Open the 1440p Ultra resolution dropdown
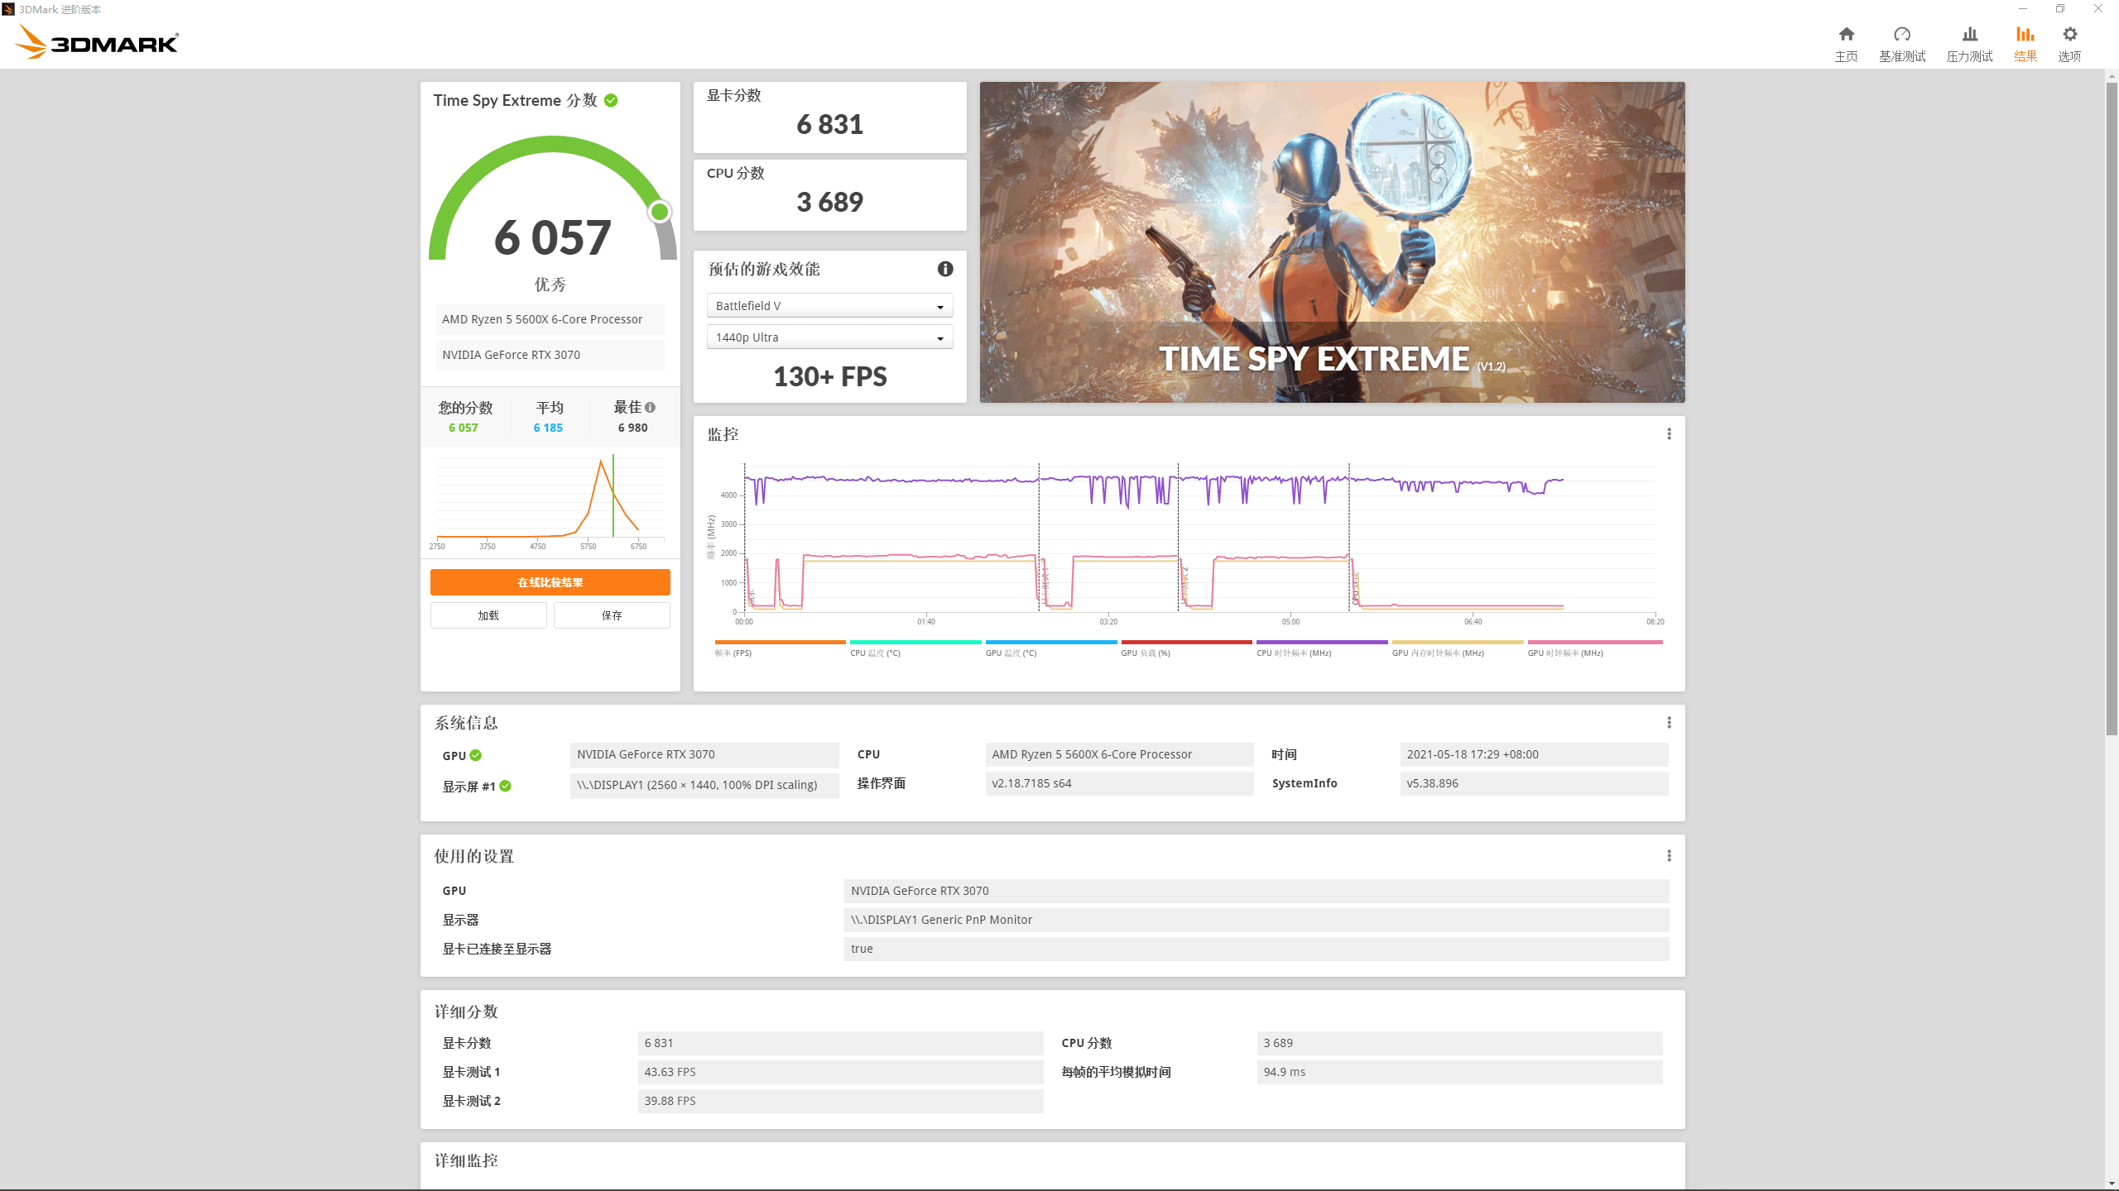 829,337
